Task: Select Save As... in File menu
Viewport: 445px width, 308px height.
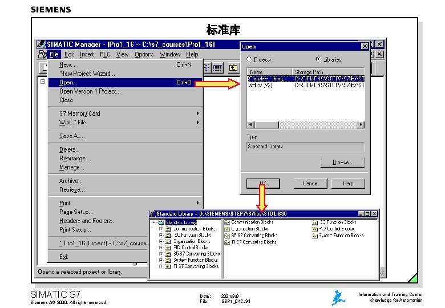Action: click(x=125, y=136)
